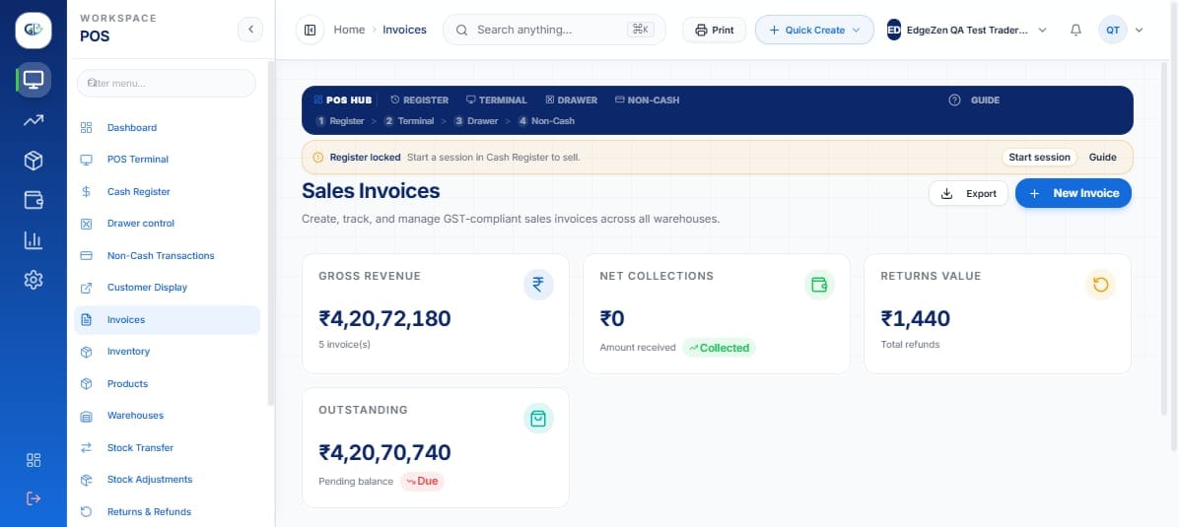Click the ₹1,440 returns value
The image size is (1179, 527).
point(916,319)
